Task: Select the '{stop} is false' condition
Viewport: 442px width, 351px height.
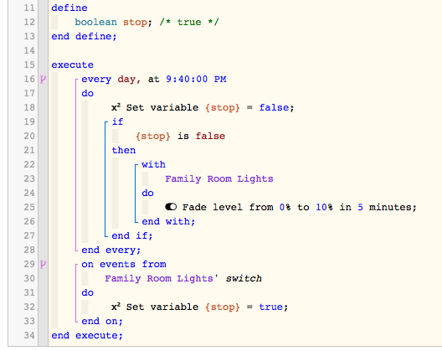Action: (181, 136)
